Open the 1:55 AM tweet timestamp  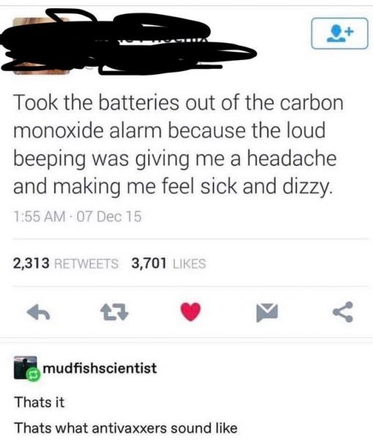[40, 216]
